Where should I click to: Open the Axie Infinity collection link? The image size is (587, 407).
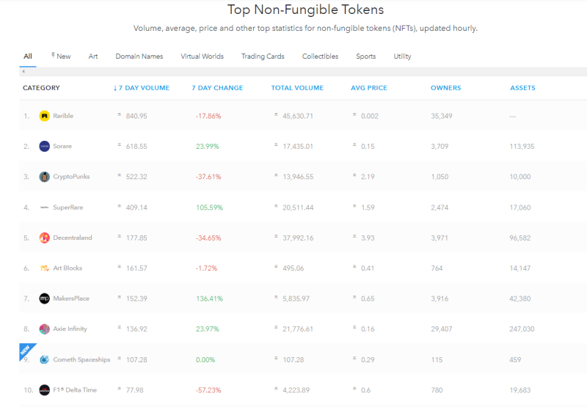coord(70,329)
